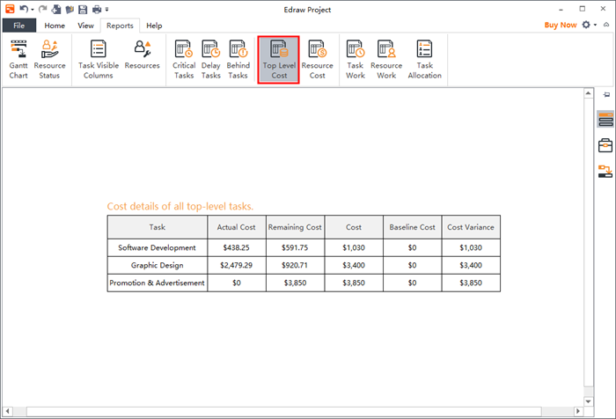Click the Print icon in quick access
The height and width of the screenshot is (419, 616).
coord(97,9)
